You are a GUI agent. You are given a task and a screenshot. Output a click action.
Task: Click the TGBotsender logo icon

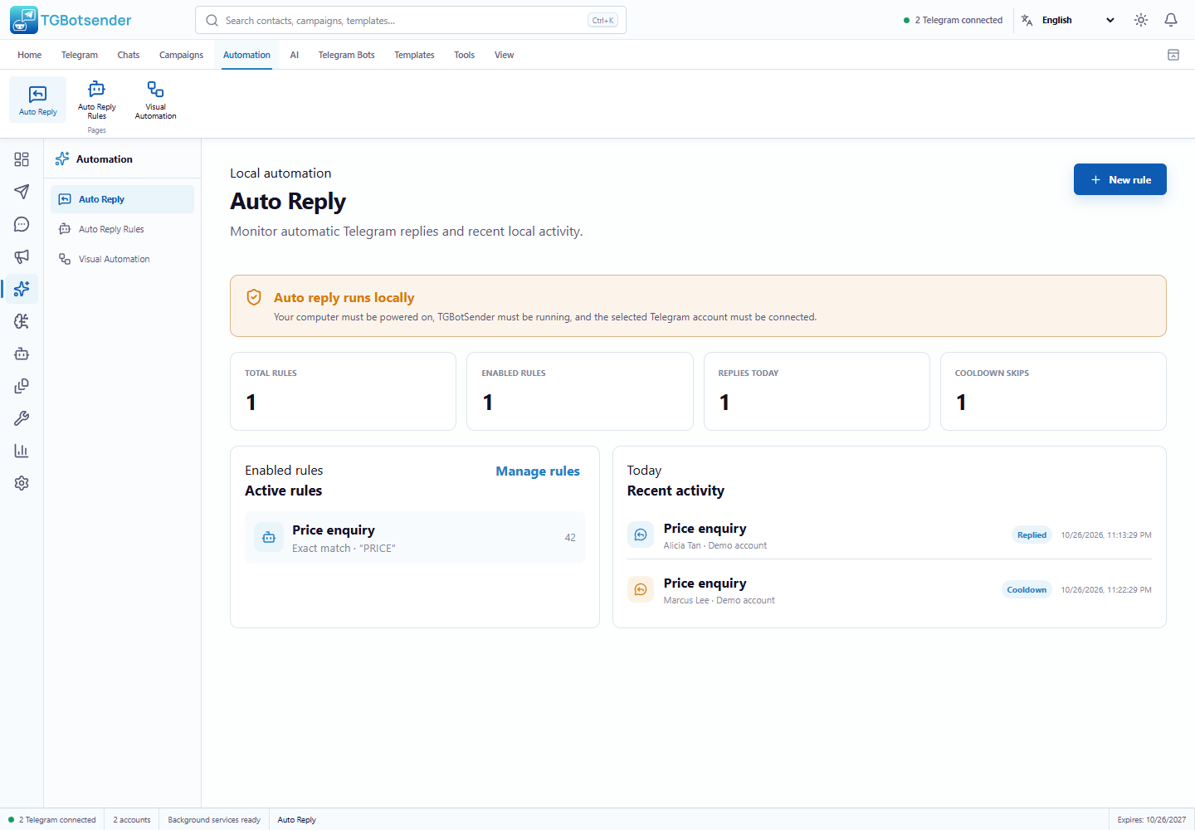coord(24,20)
